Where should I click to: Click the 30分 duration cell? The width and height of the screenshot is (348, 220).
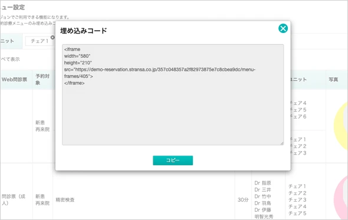[243, 200]
